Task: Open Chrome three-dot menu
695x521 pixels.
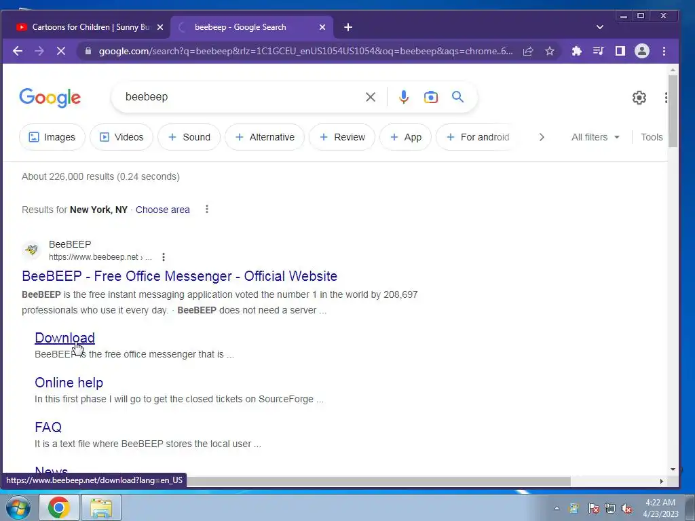Action: (x=664, y=51)
